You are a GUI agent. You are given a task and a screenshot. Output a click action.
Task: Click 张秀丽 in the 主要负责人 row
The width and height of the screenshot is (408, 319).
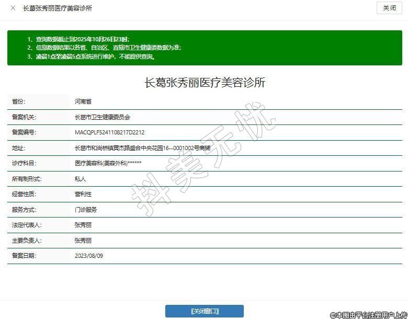[x=83, y=241]
